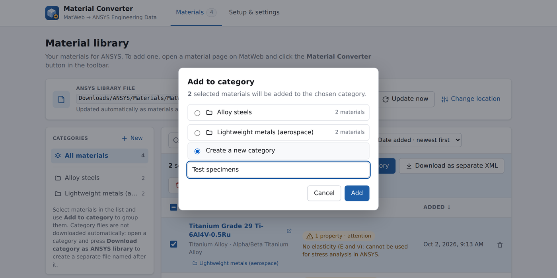This screenshot has width=557, height=278.
Task: Click the Oct 2, 2026, 9:13 AM date
Action: coord(454,244)
